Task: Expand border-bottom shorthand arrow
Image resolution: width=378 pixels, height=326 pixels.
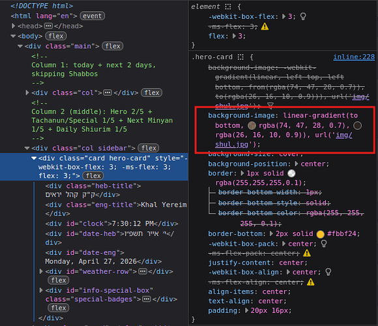Action: pos(271,233)
